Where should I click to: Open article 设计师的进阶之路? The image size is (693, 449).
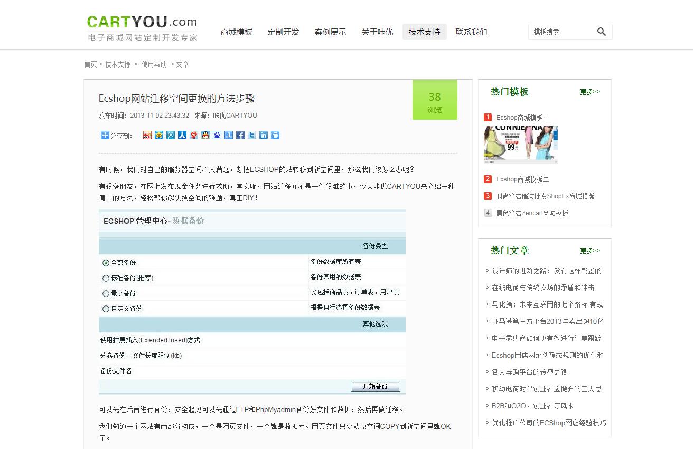click(x=547, y=271)
